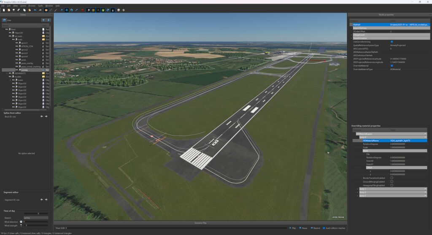Click the tree refresh icon in Scene panel
This screenshot has width=432, height=235.
coord(4,20)
